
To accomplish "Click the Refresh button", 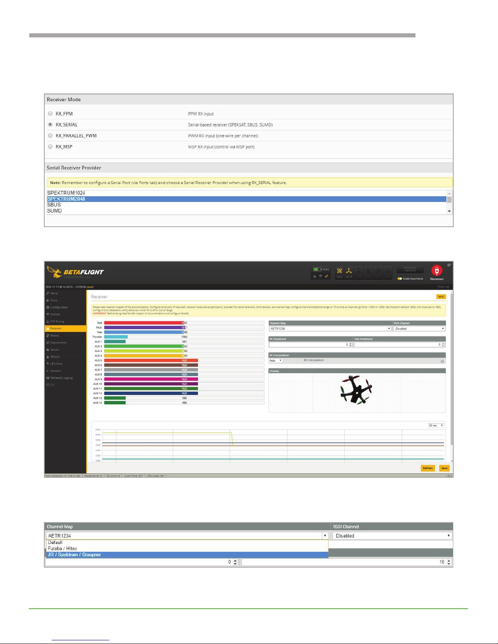I will (428, 468).
